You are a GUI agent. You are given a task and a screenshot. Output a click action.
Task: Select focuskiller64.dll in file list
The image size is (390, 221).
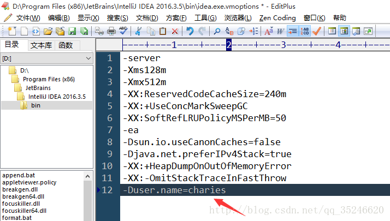(x=24, y=211)
